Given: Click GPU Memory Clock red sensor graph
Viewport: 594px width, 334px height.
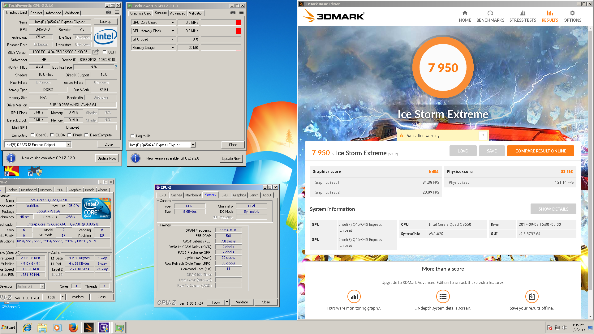Looking at the screenshot, I should tap(221, 31).
